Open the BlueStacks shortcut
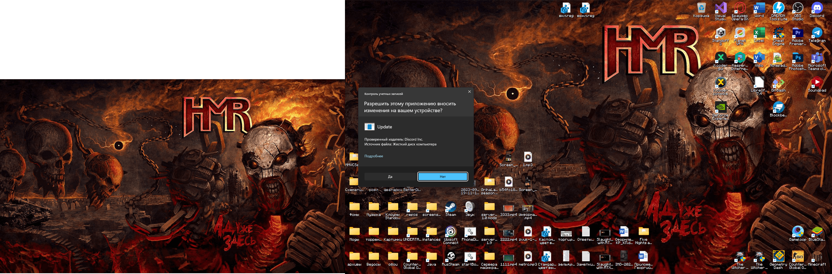832x274 pixels. coord(817,234)
